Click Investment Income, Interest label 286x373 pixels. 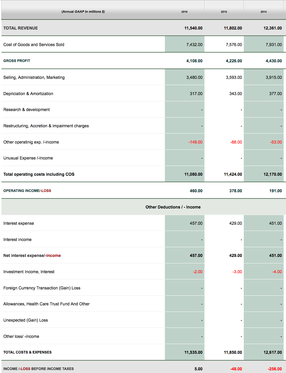29,272
